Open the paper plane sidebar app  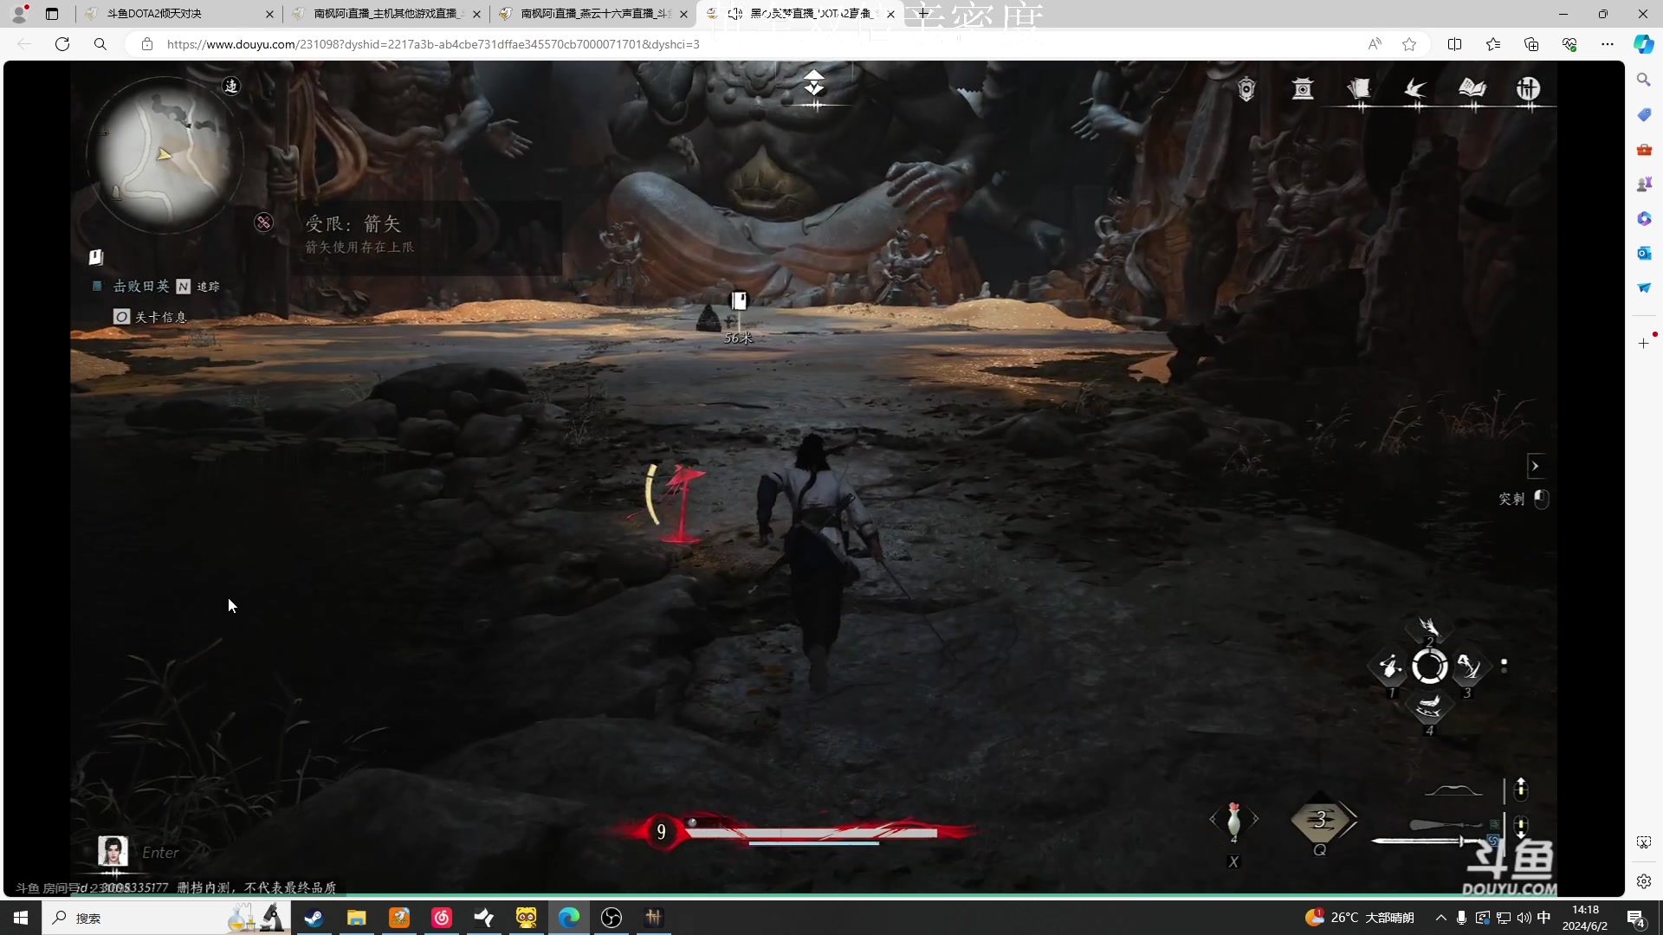[1644, 287]
